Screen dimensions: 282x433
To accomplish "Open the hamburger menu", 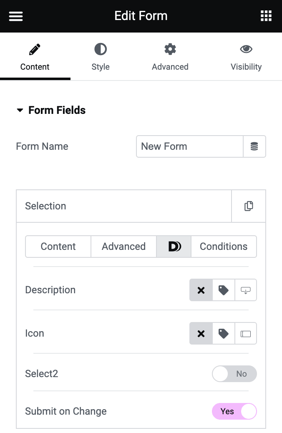I will point(16,16).
